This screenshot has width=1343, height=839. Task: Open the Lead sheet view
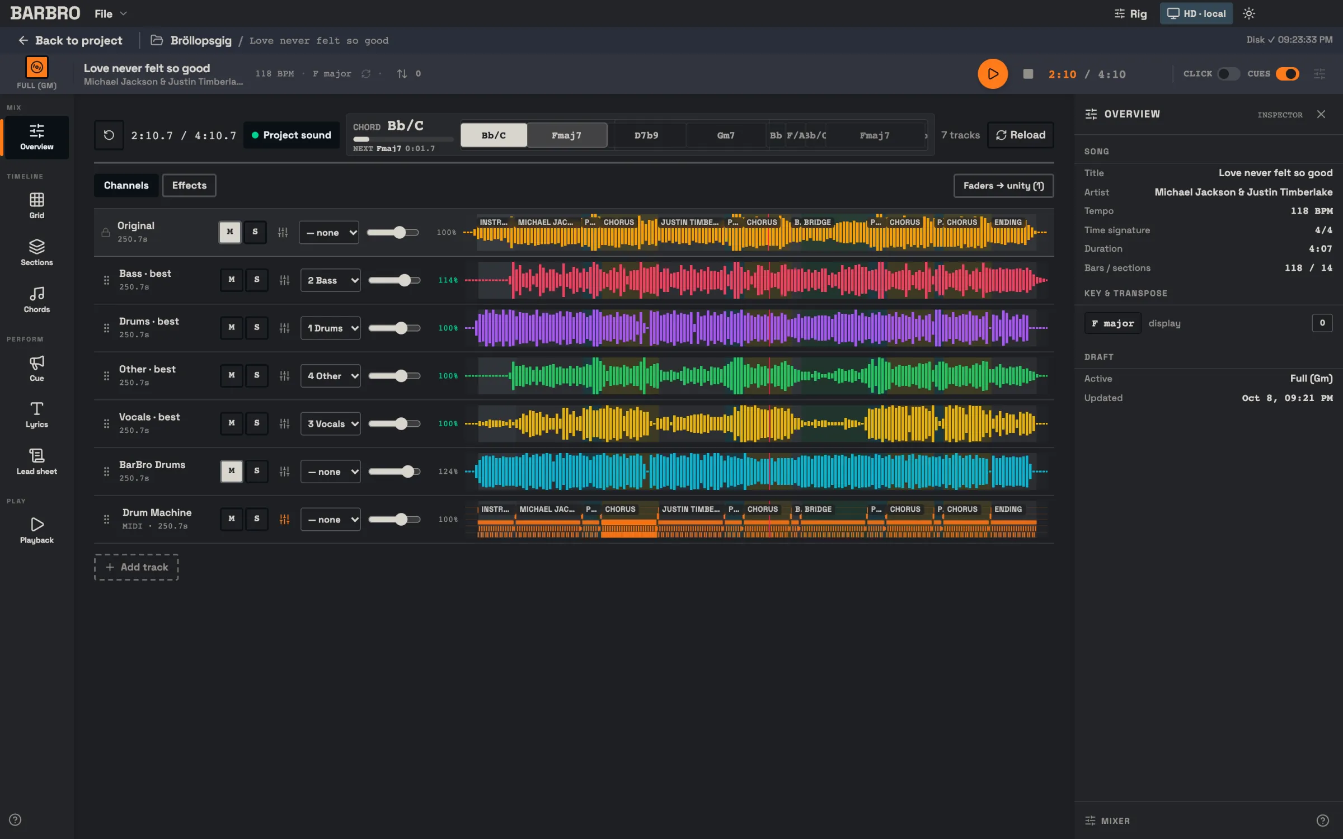click(x=36, y=461)
